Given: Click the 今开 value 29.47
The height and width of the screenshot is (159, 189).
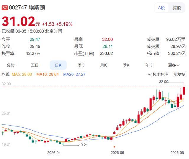Looking at the screenshot, I should tap(35, 39).
